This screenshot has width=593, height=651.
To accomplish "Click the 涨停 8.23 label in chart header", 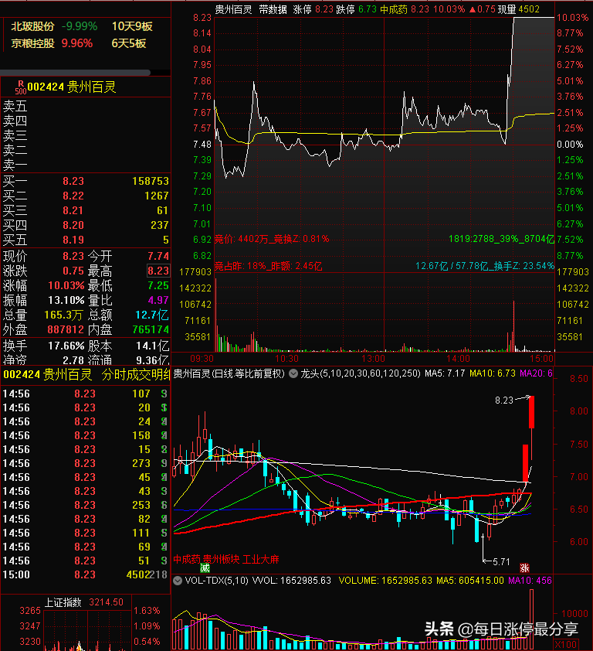I will tap(313, 9).
